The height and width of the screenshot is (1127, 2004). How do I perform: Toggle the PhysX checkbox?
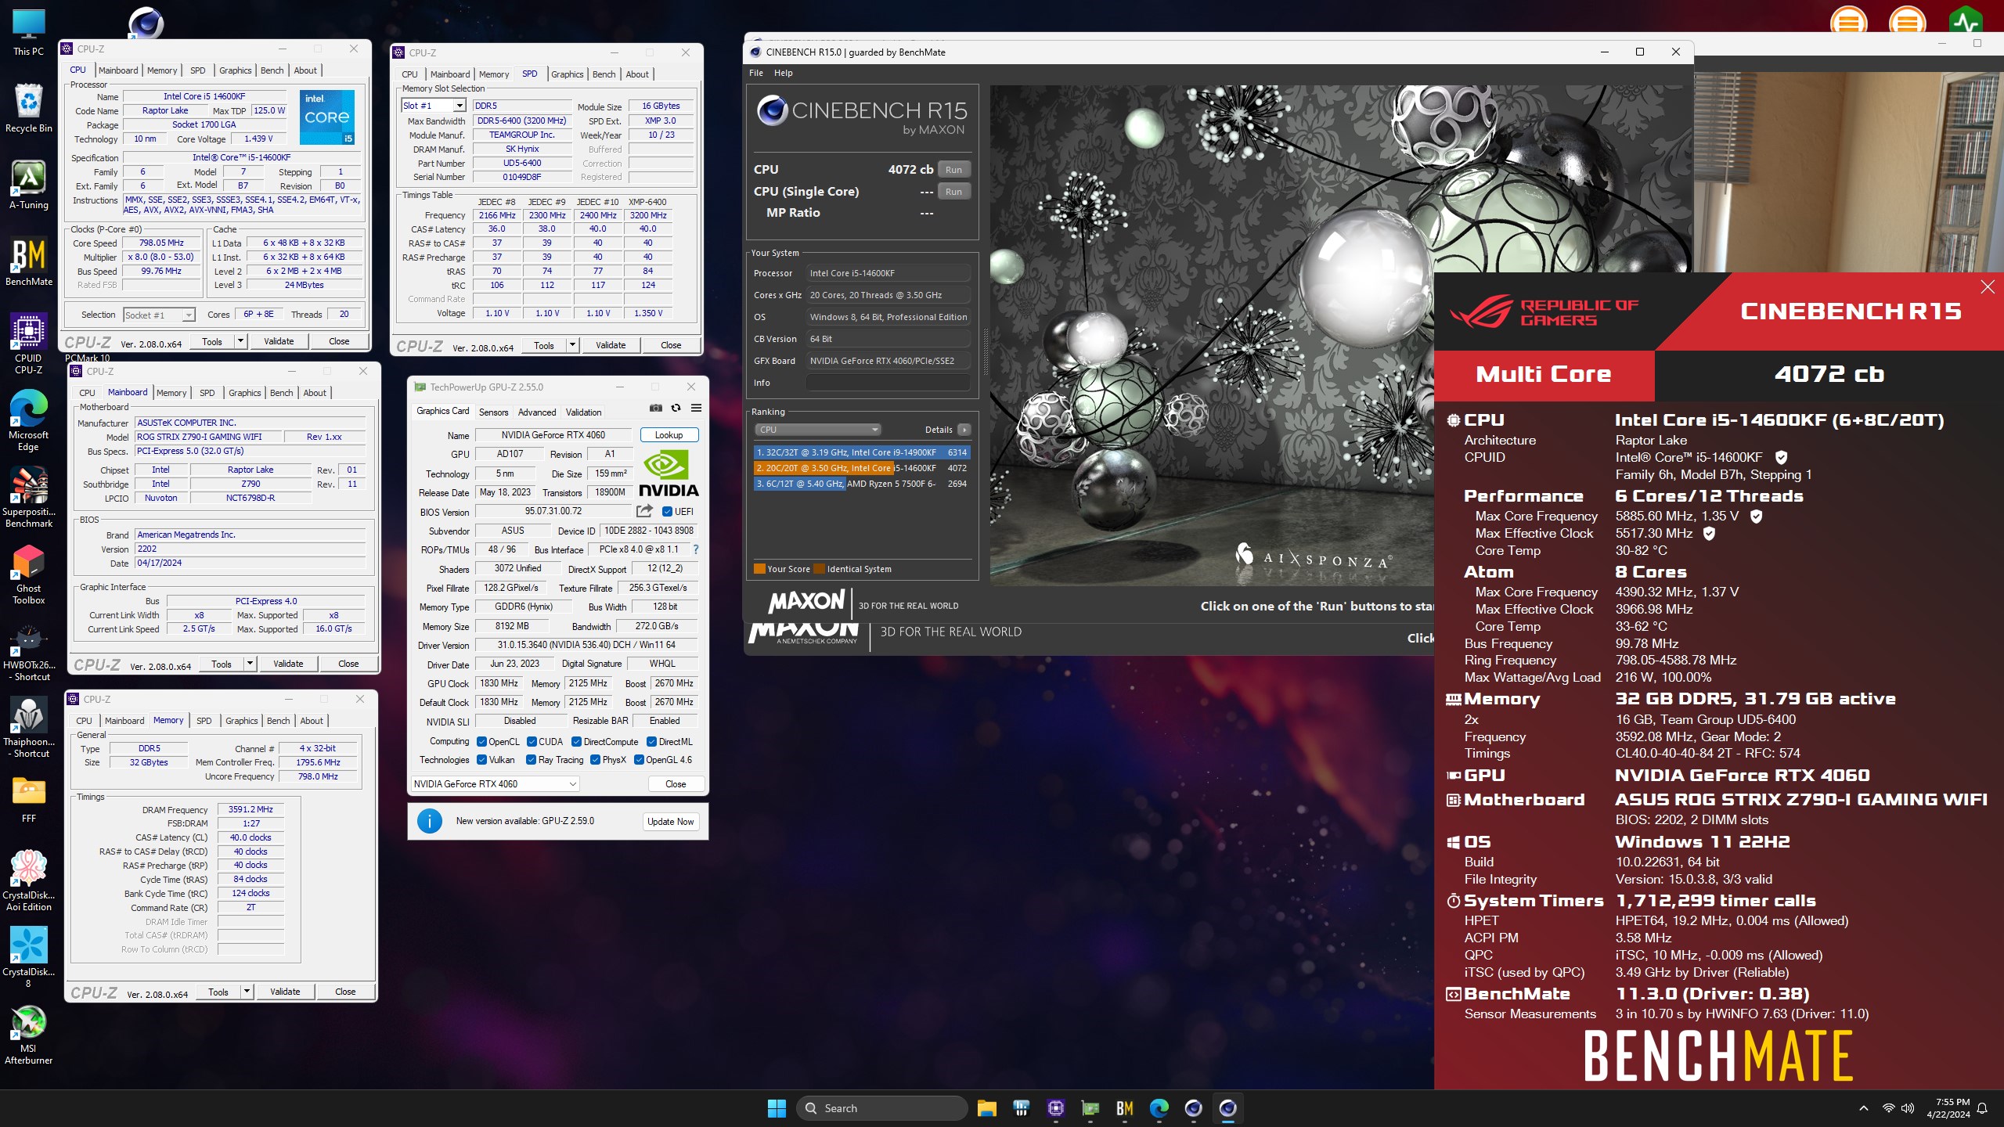pos(595,760)
